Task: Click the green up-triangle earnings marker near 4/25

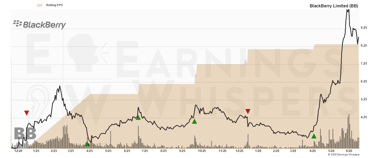Action: [87, 144]
